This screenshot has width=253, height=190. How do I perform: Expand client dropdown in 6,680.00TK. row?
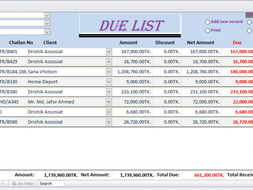click(109, 112)
